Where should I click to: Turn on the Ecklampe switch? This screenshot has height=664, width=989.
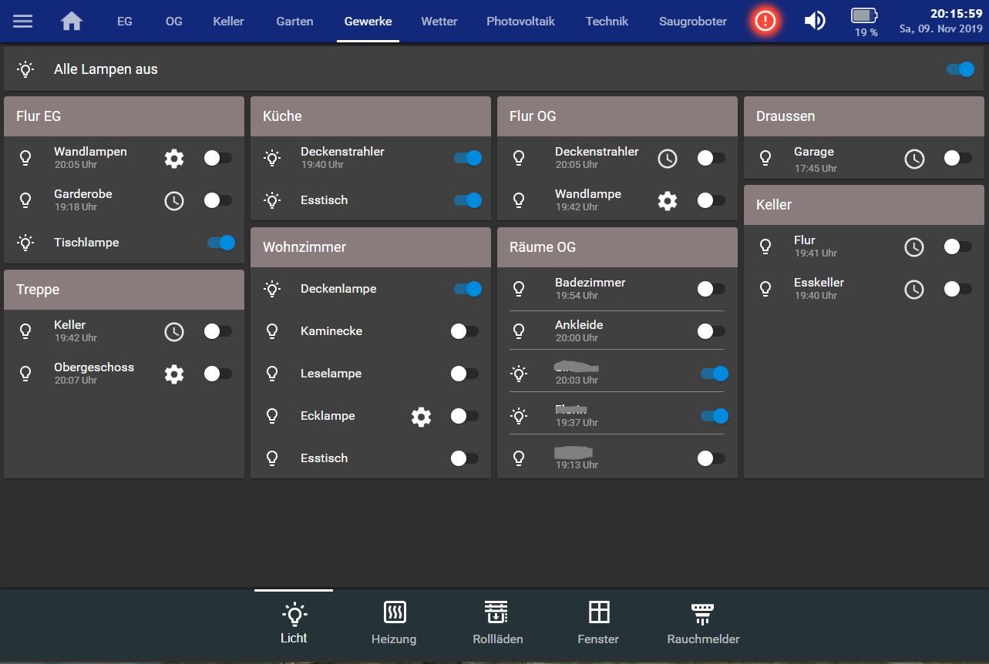(x=464, y=416)
